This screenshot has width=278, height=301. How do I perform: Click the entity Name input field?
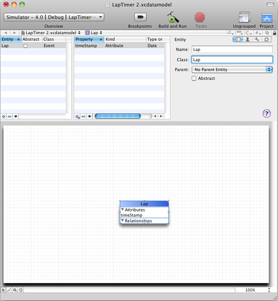coord(232,50)
